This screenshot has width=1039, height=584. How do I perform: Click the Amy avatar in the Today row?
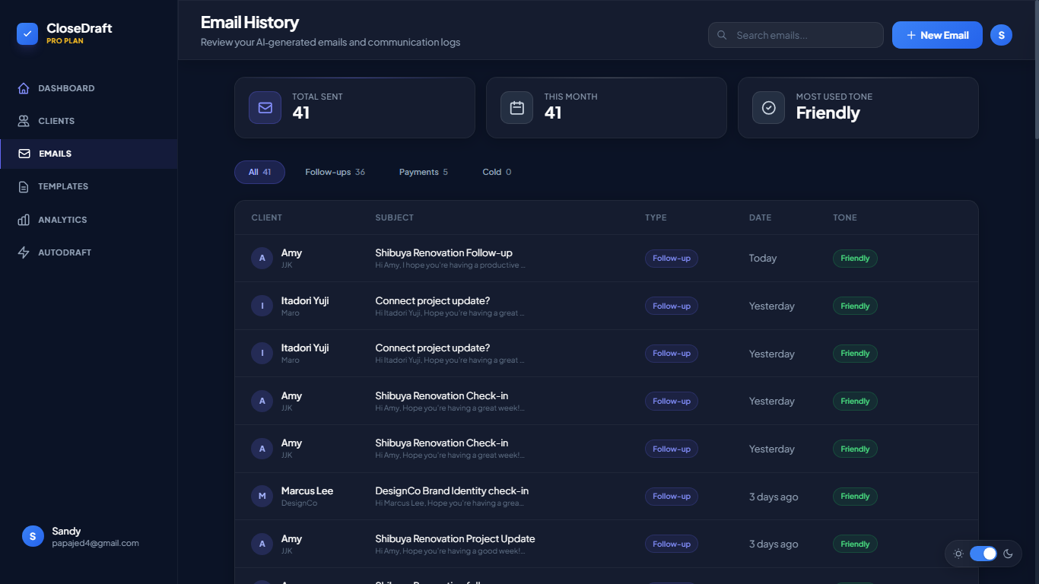click(x=262, y=258)
